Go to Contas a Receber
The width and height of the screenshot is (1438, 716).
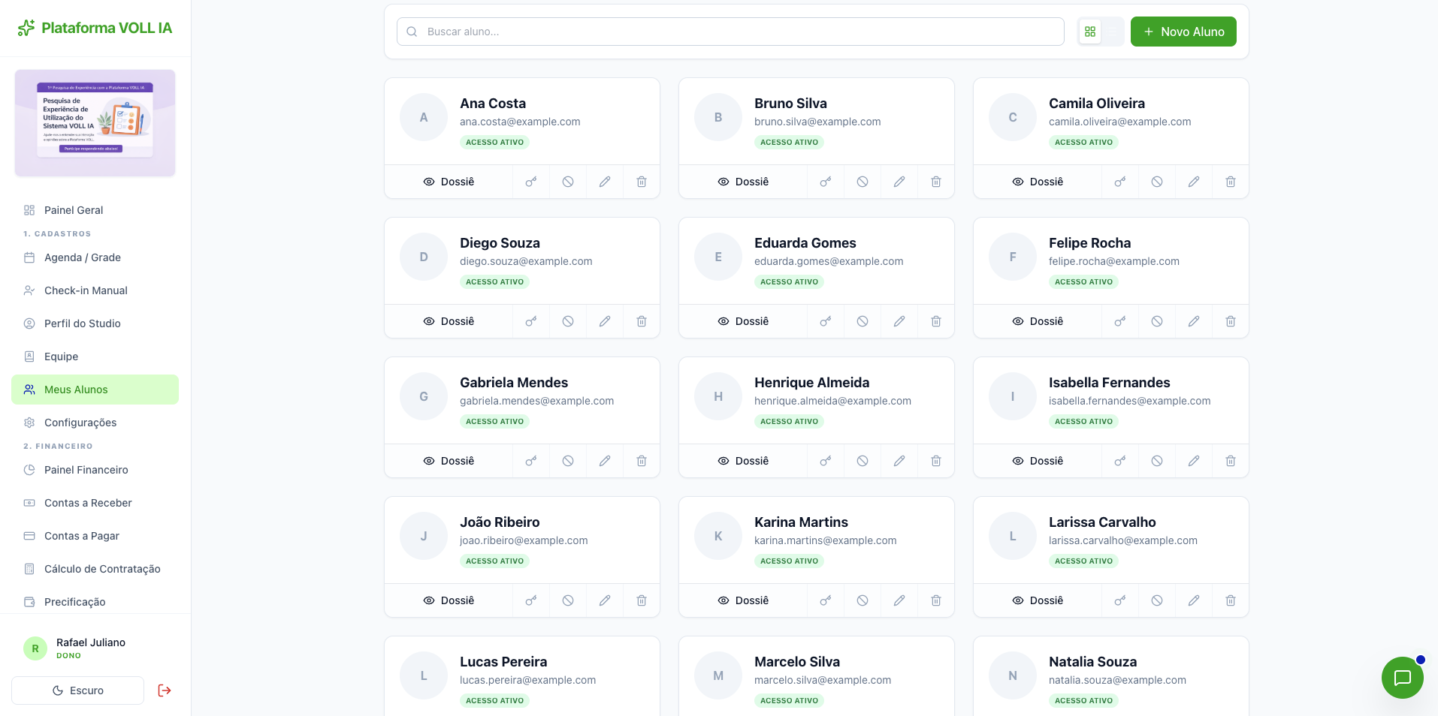point(88,503)
